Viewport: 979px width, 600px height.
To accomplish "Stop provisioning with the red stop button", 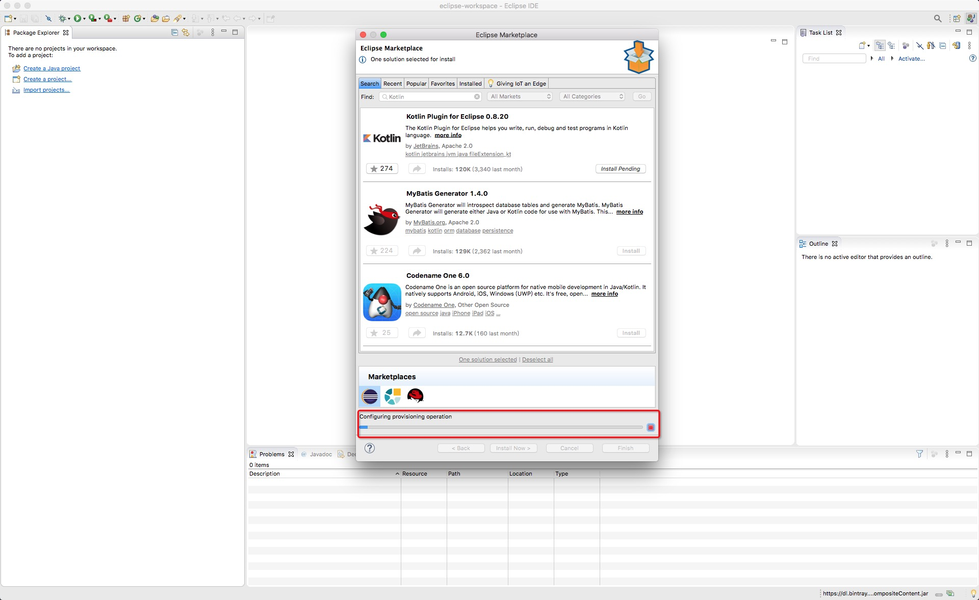I will pos(651,427).
